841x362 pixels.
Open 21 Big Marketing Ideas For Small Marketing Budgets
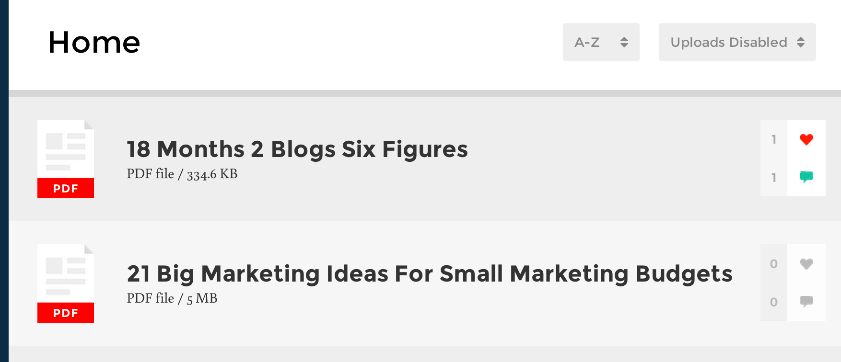pos(429,273)
